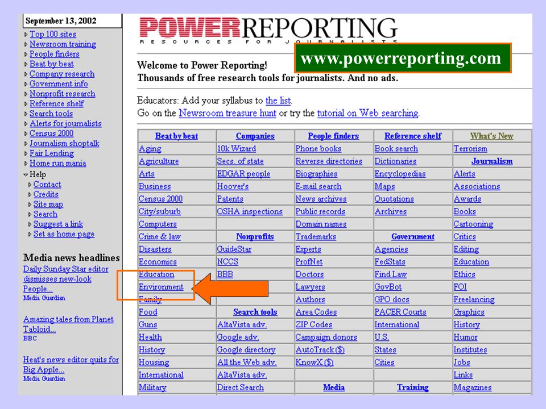Collapse the Help section triangle
The image size is (546, 409).
pos(26,174)
